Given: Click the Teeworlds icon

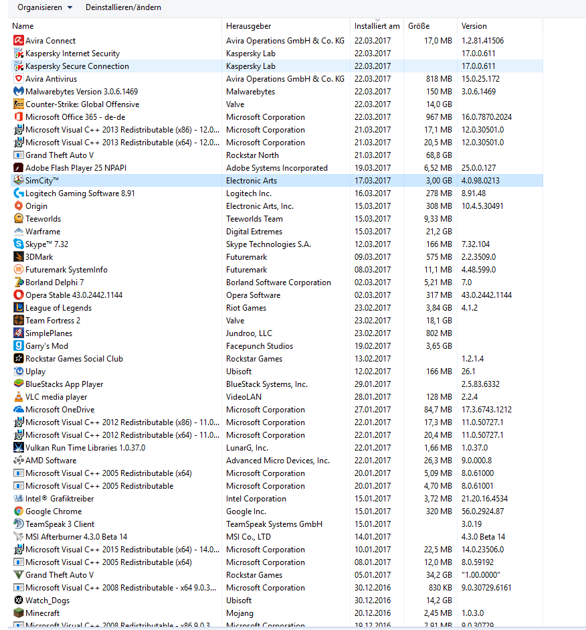Looking at the screenshot, I should pos(19,218).
